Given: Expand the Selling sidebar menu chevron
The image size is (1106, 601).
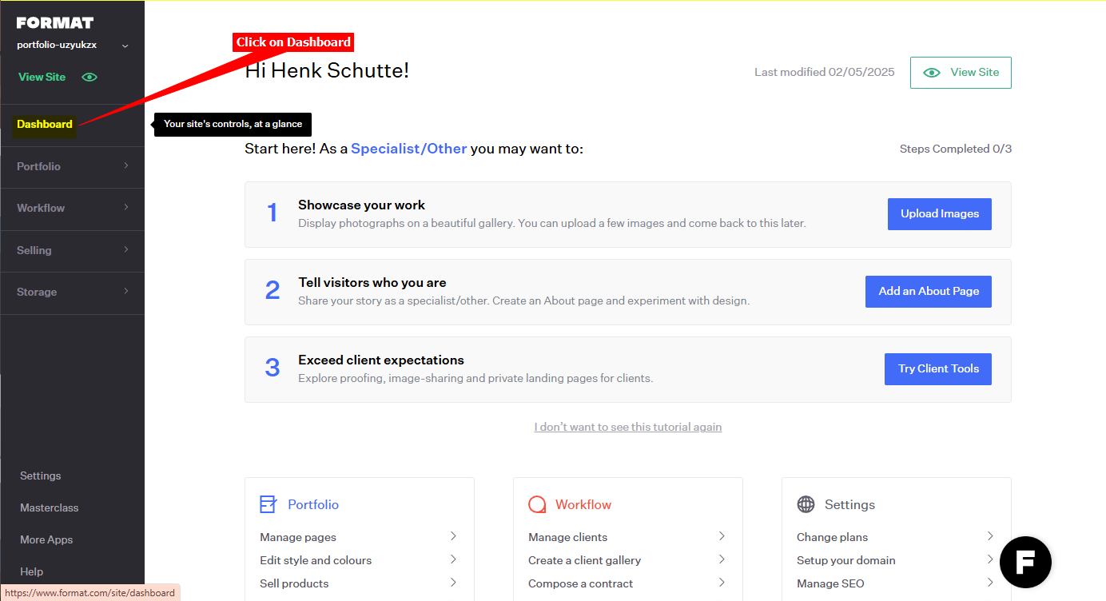Looking at the screenshot, I should coord(126,249).
